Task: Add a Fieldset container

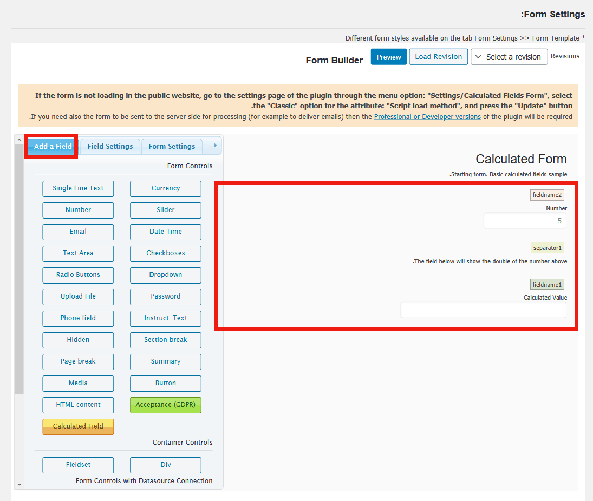Action: [78, 465]
